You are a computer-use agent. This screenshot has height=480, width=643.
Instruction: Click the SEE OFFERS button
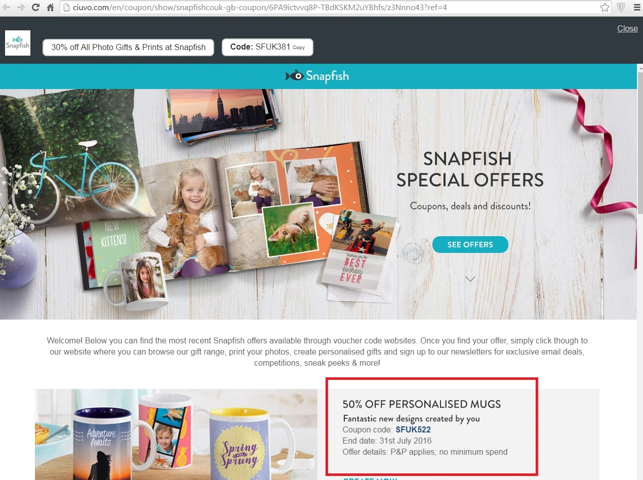(x=470, y=244)
